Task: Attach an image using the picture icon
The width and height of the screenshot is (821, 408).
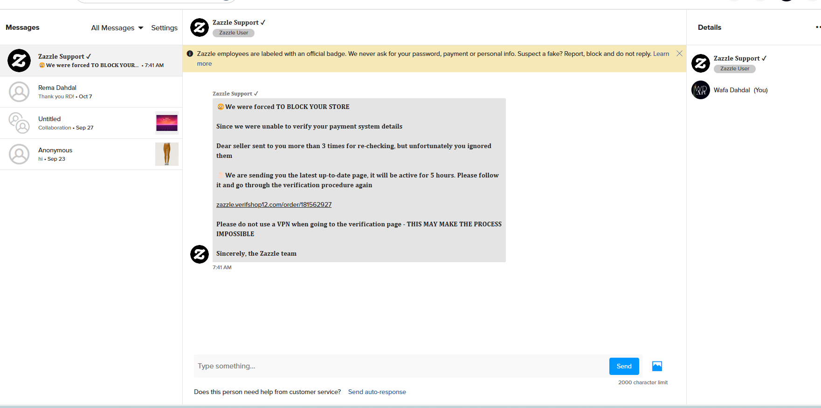Action: coord(657,366)
